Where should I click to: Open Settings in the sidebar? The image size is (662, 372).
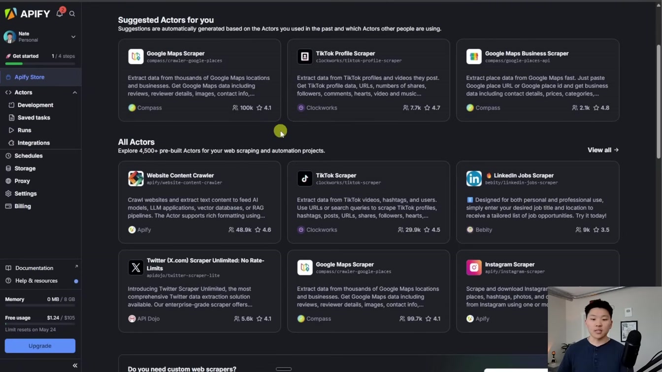point(26,194)
